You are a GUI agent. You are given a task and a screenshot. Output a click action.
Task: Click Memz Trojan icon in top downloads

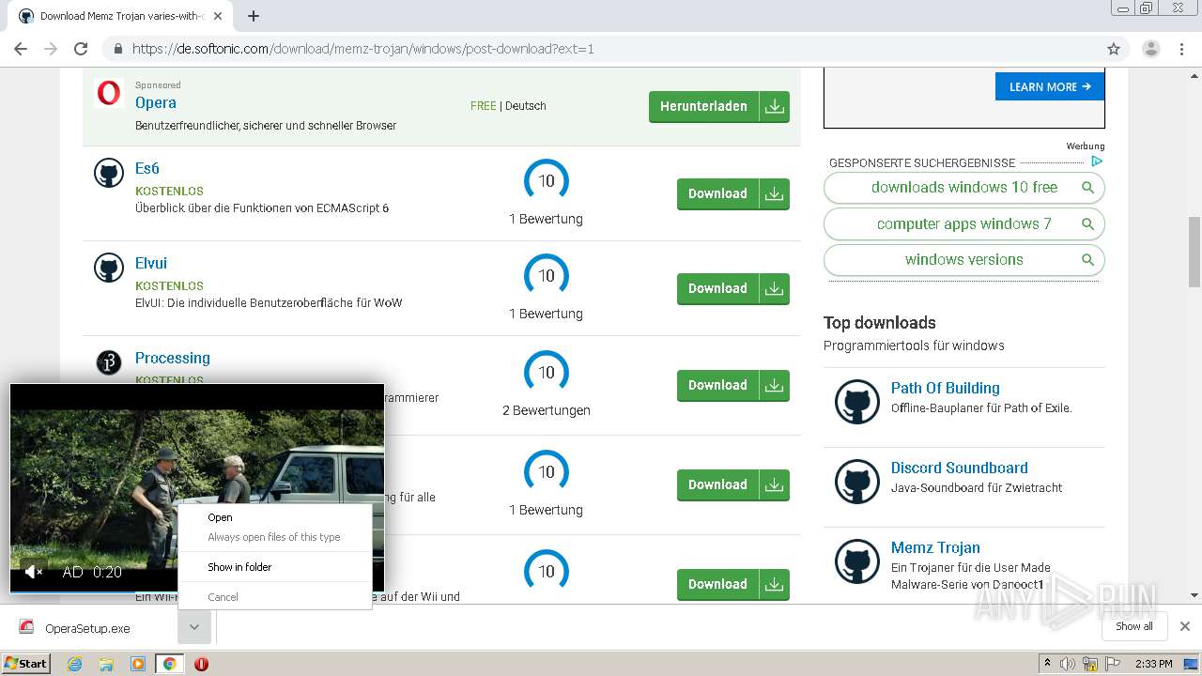click(856, 561)
